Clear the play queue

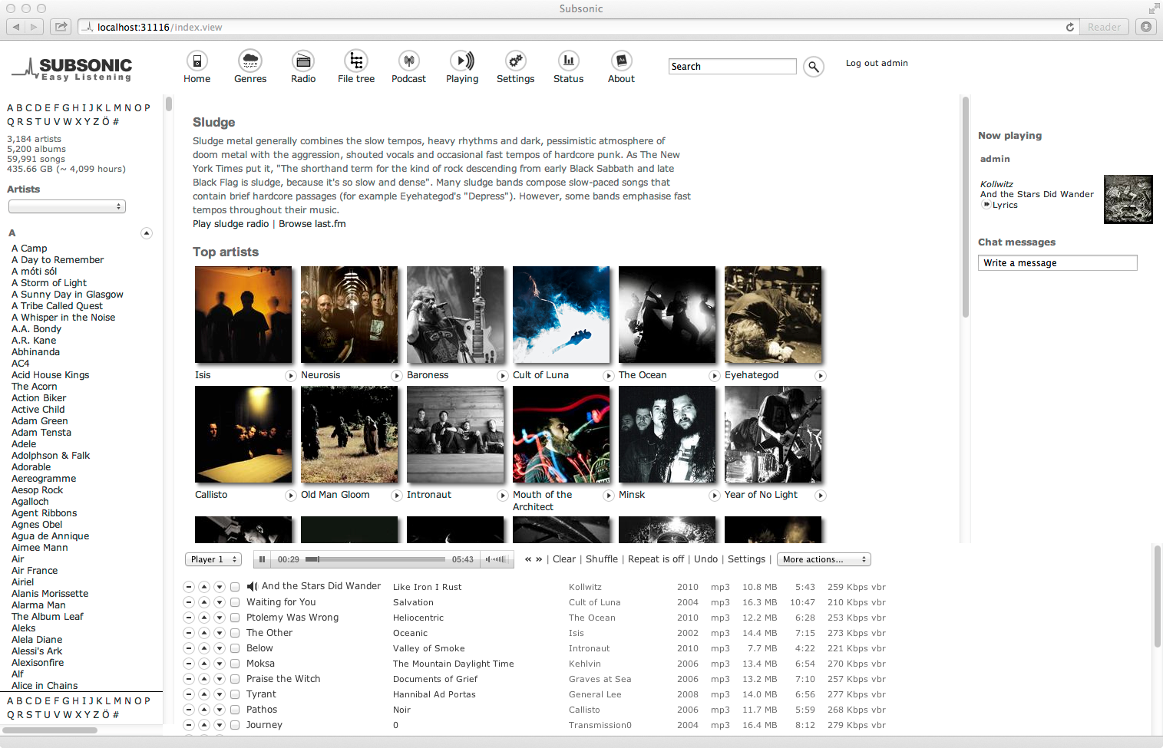coord(564,559)
